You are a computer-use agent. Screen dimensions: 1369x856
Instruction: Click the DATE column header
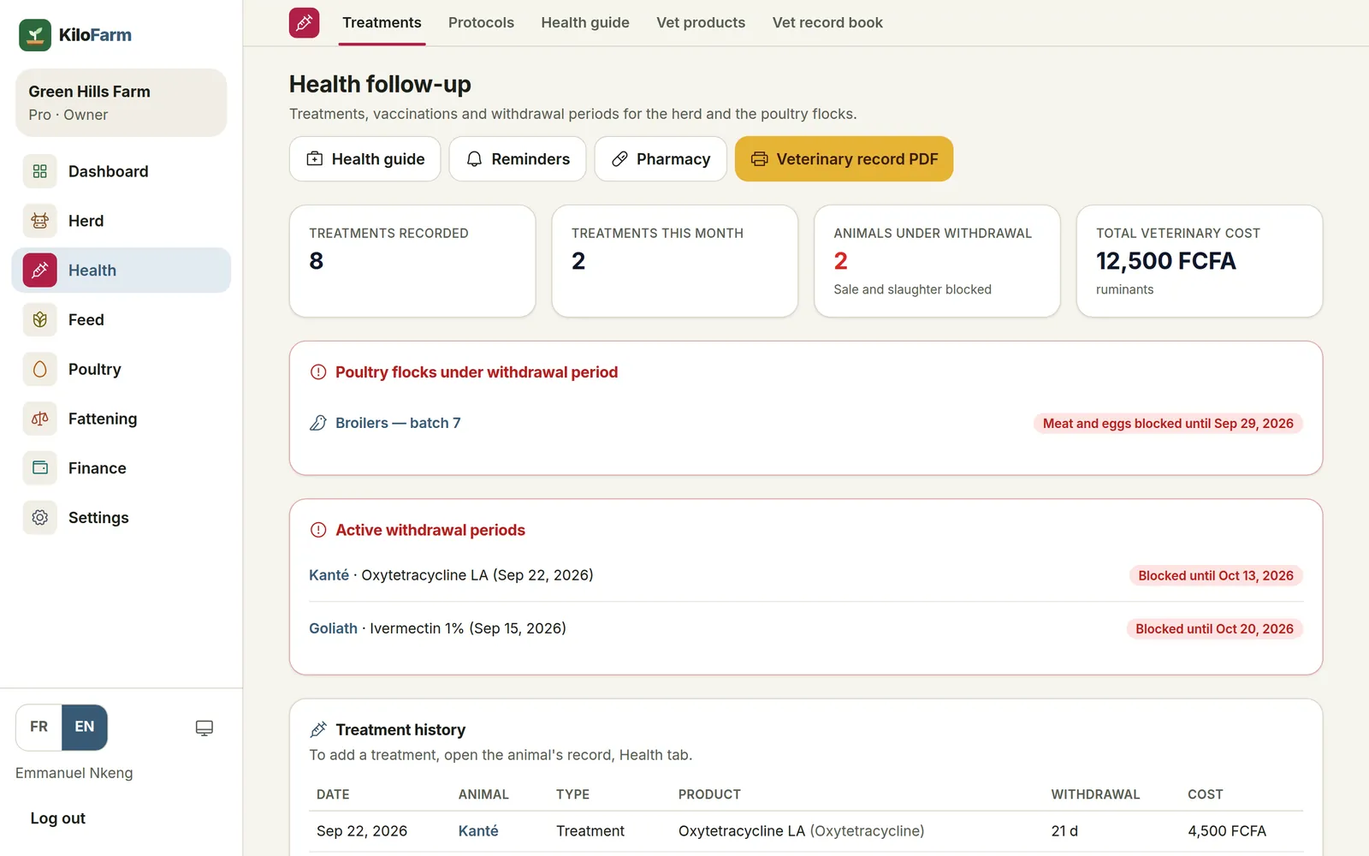333,794
